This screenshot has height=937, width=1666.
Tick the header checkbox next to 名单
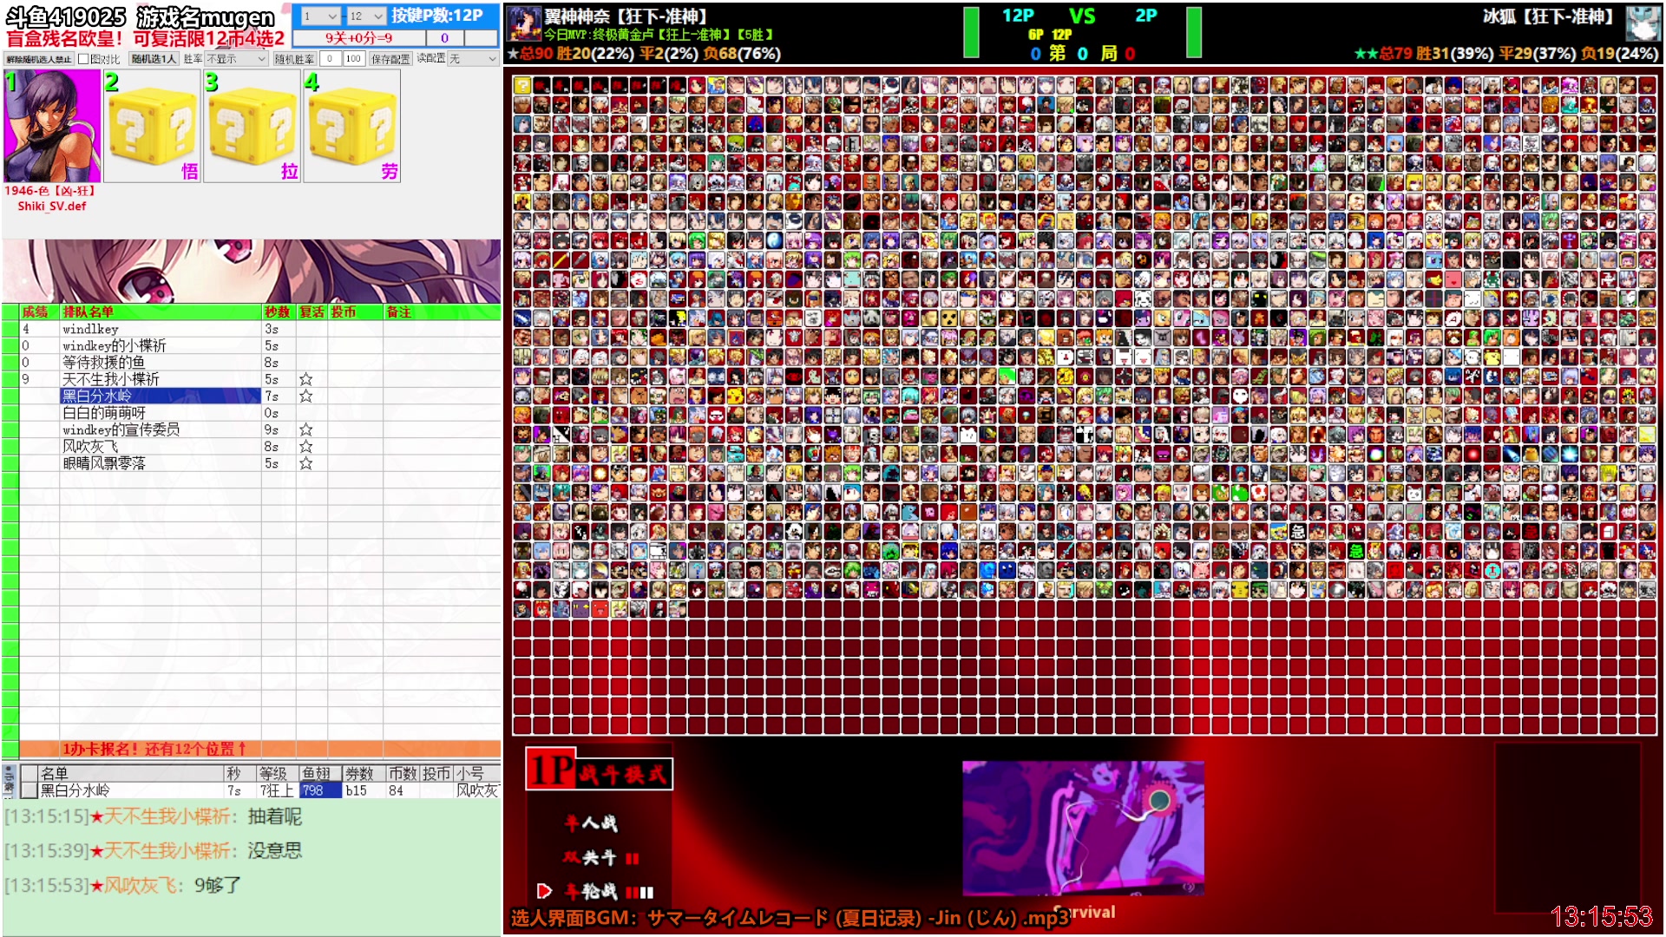30,773
